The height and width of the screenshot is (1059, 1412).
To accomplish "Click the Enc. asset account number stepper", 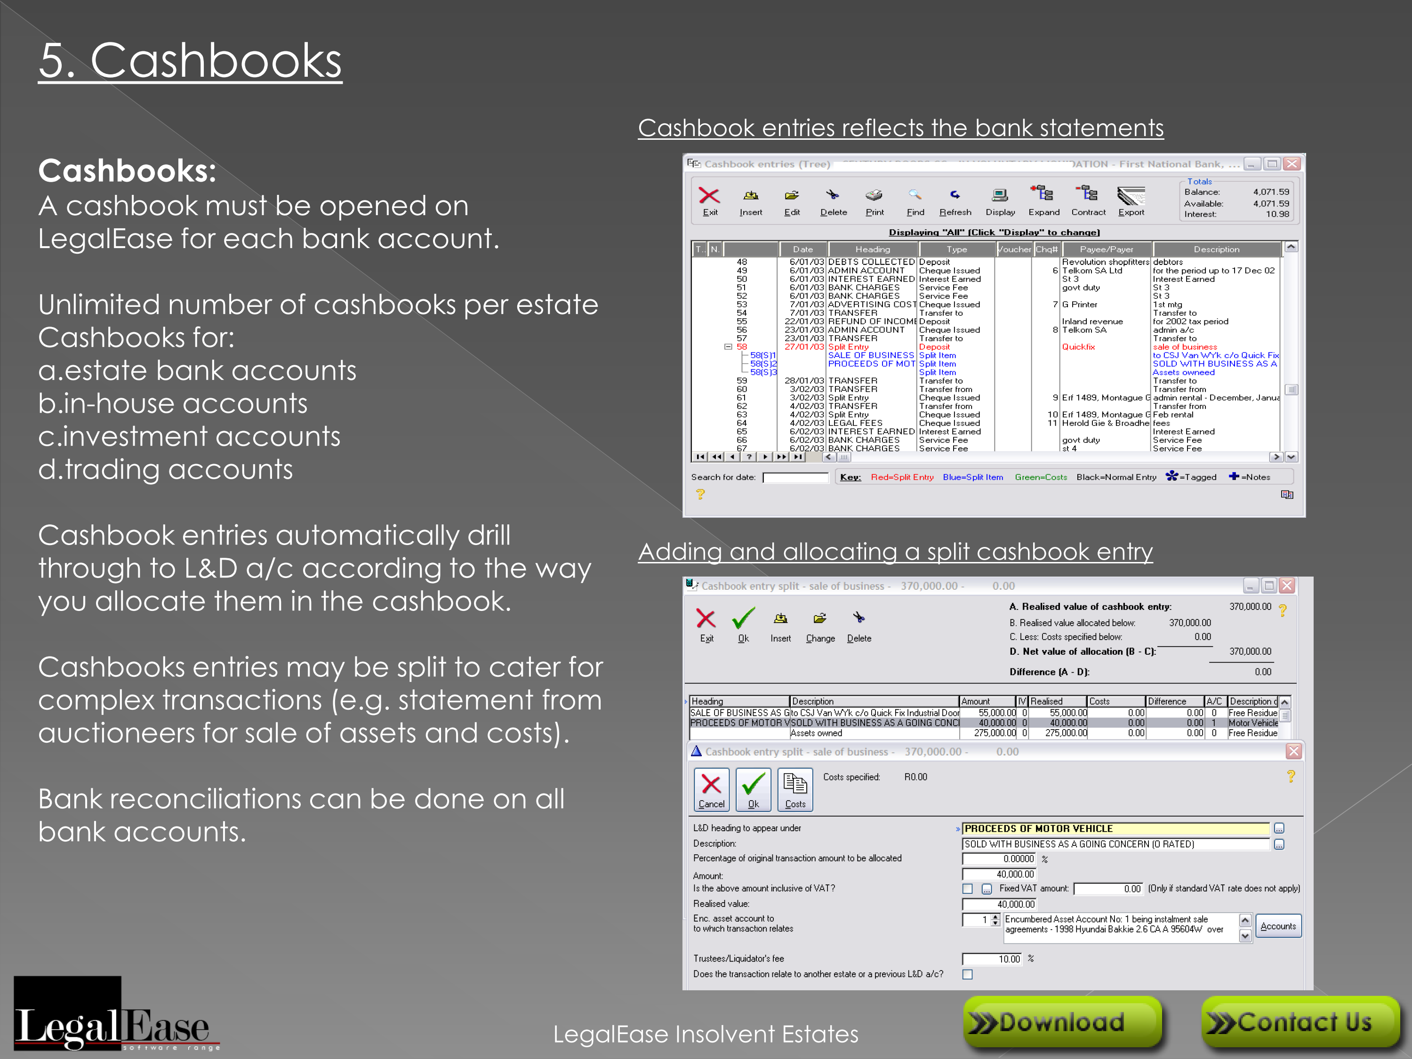I will pyautogui.click(x=996, y=920).
